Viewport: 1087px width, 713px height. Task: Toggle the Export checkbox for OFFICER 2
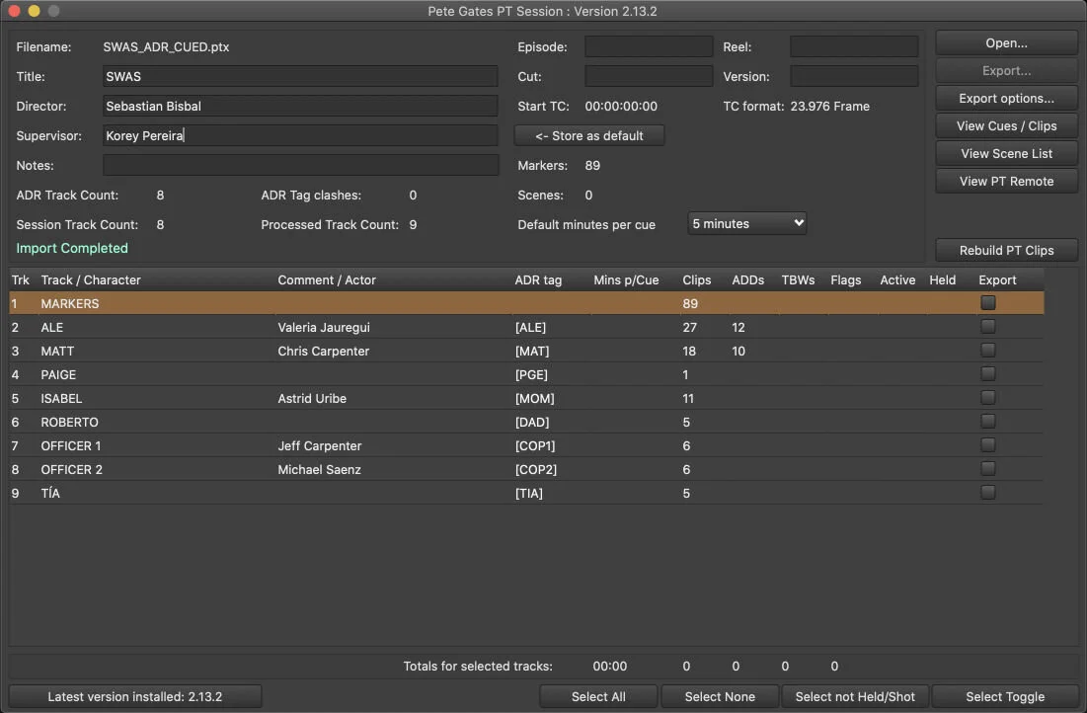point(988,469)
